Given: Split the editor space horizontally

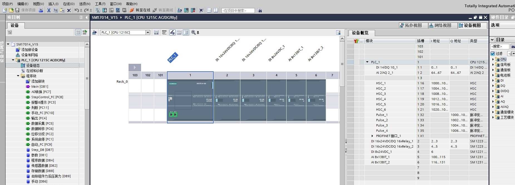Looking at the screenshot, I should pos(209,10).
